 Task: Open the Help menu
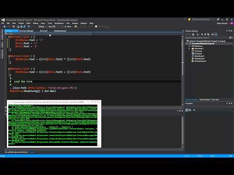pos(91,23)
